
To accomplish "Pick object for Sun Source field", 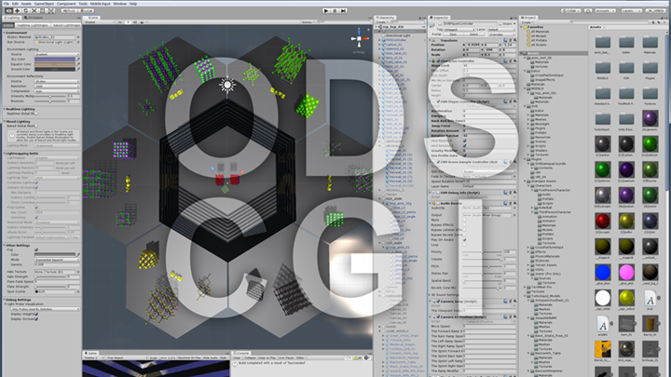I will pyautogui.click(x=78, y=42).
